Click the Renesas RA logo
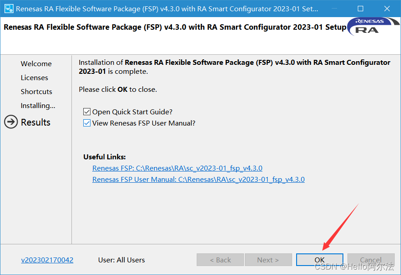Image resolution: width=401 pixels, height=275 pixels. [369, 26]
